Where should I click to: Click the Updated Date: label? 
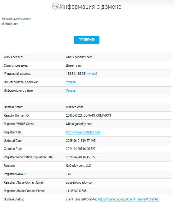[13, 141]
